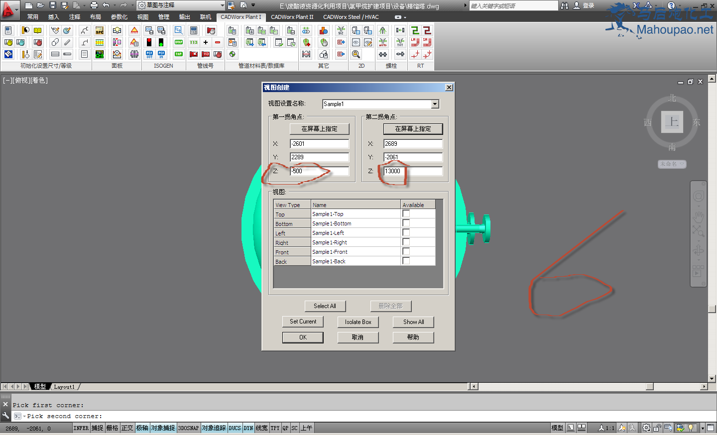
Task: Click 在屏幕上指定 under 第一拐角点
Action: coord(319,129)
